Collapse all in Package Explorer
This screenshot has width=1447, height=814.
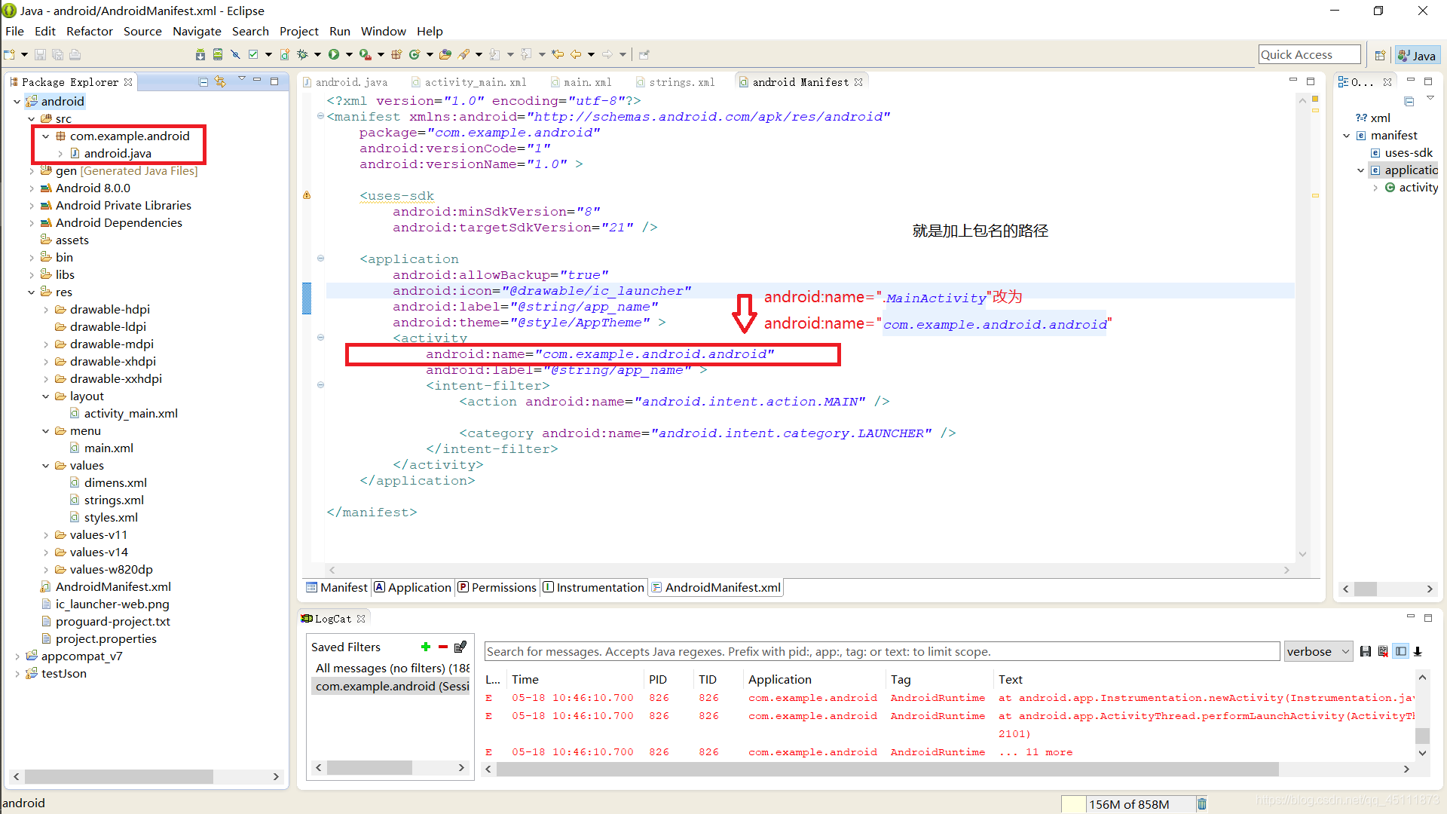[203, 81]
